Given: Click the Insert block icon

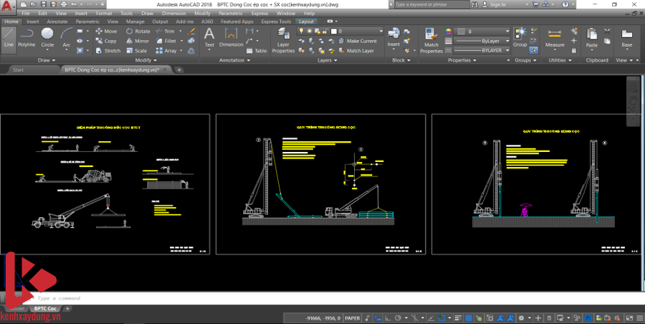Looking at the screenshot, I should 394,36.
